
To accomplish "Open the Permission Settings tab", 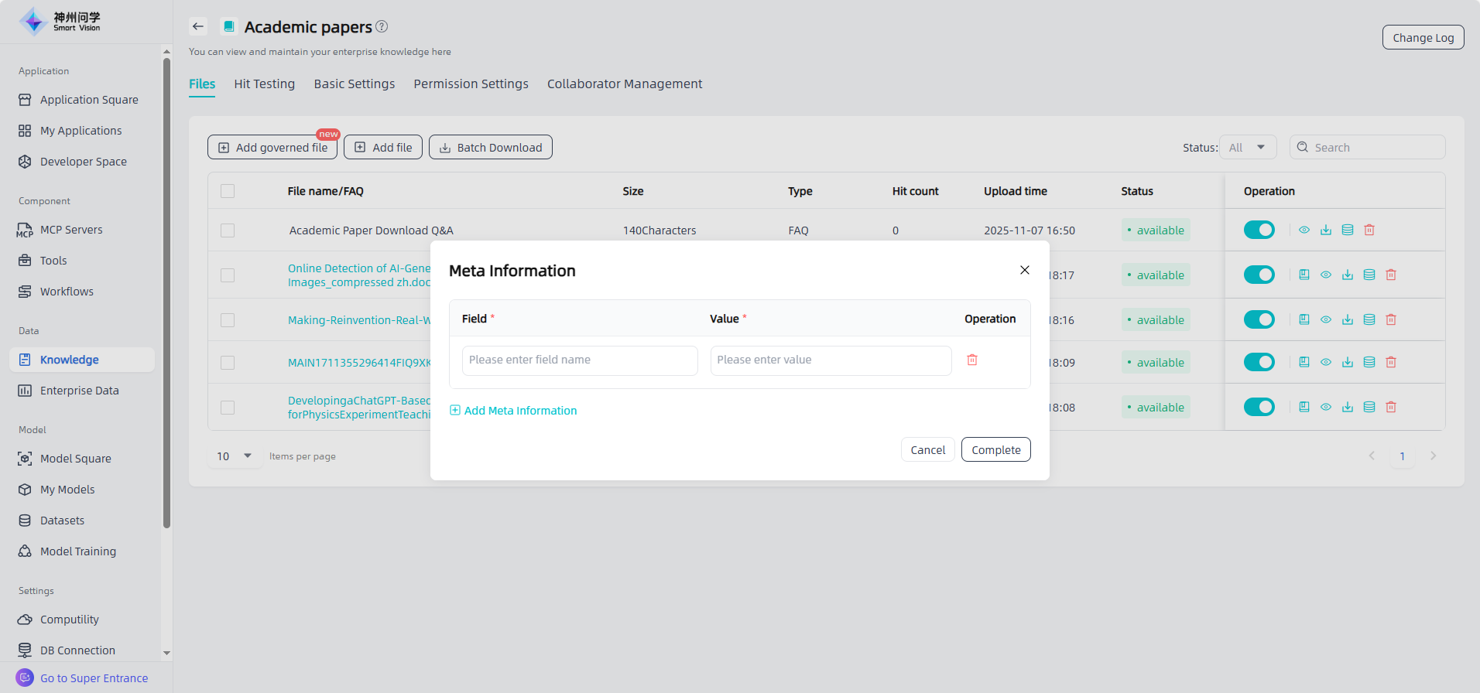I will click(471, 84).
